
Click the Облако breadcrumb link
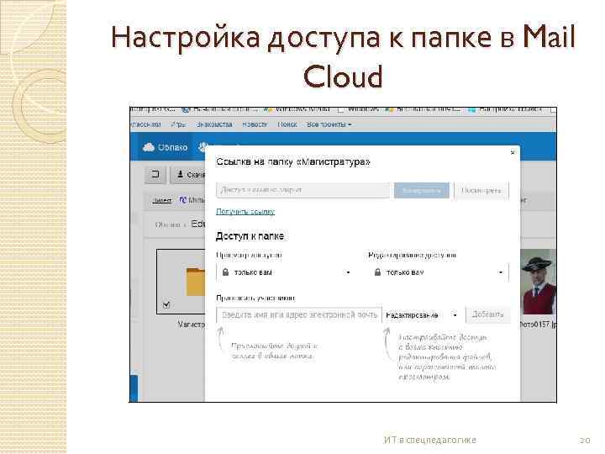168,224
